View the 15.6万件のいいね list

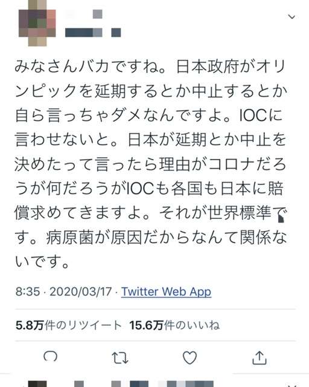(x=174, y=325)
